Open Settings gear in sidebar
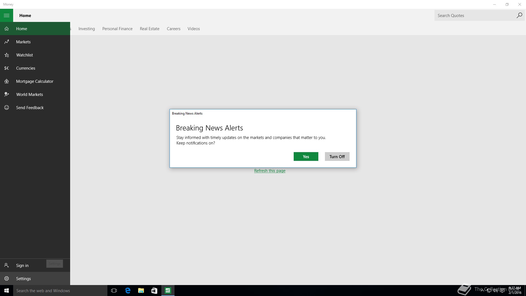The width and height of the screenshot is (526, 296). (x=7, y=279)
